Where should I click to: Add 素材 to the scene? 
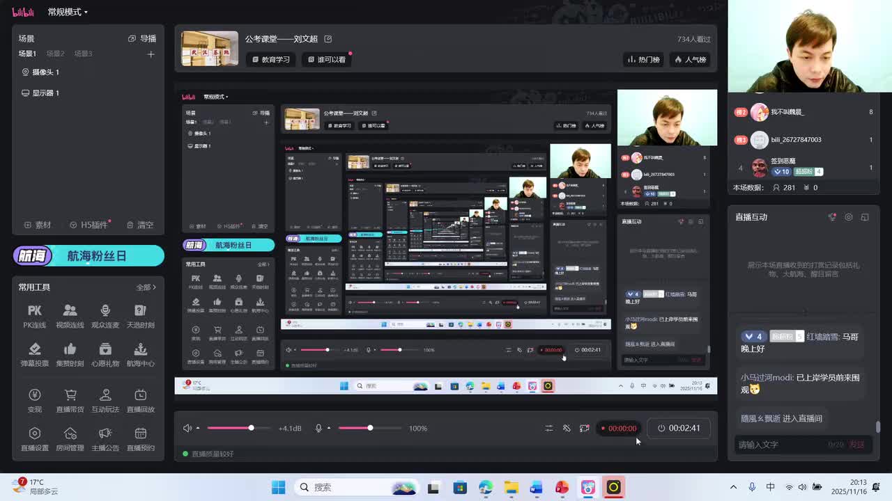click(x=38, y=225)
